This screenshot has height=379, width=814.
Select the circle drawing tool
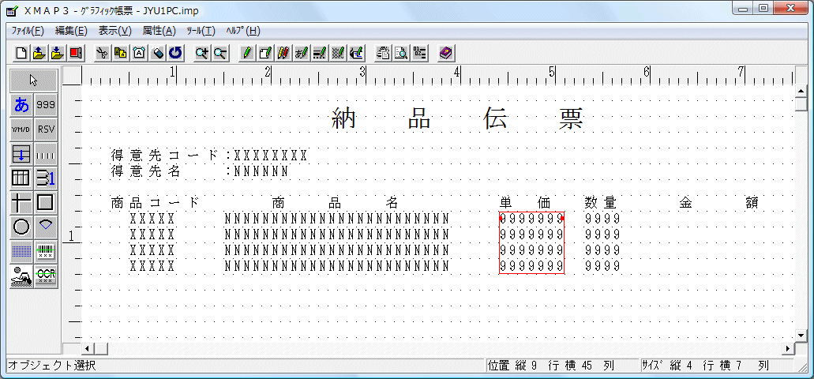(22, 227)
